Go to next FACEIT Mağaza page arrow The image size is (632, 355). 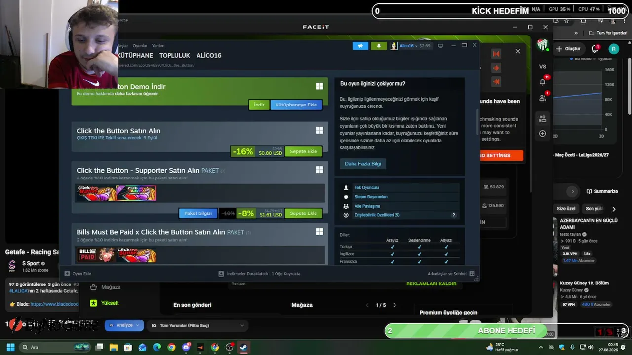pyautogui.click(x=395, y=305)
